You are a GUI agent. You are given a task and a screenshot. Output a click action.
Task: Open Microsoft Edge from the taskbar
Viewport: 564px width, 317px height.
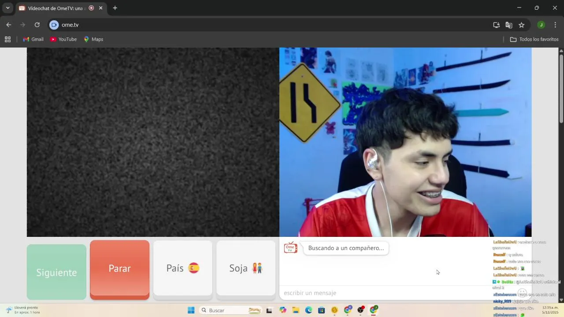point(309,310)
